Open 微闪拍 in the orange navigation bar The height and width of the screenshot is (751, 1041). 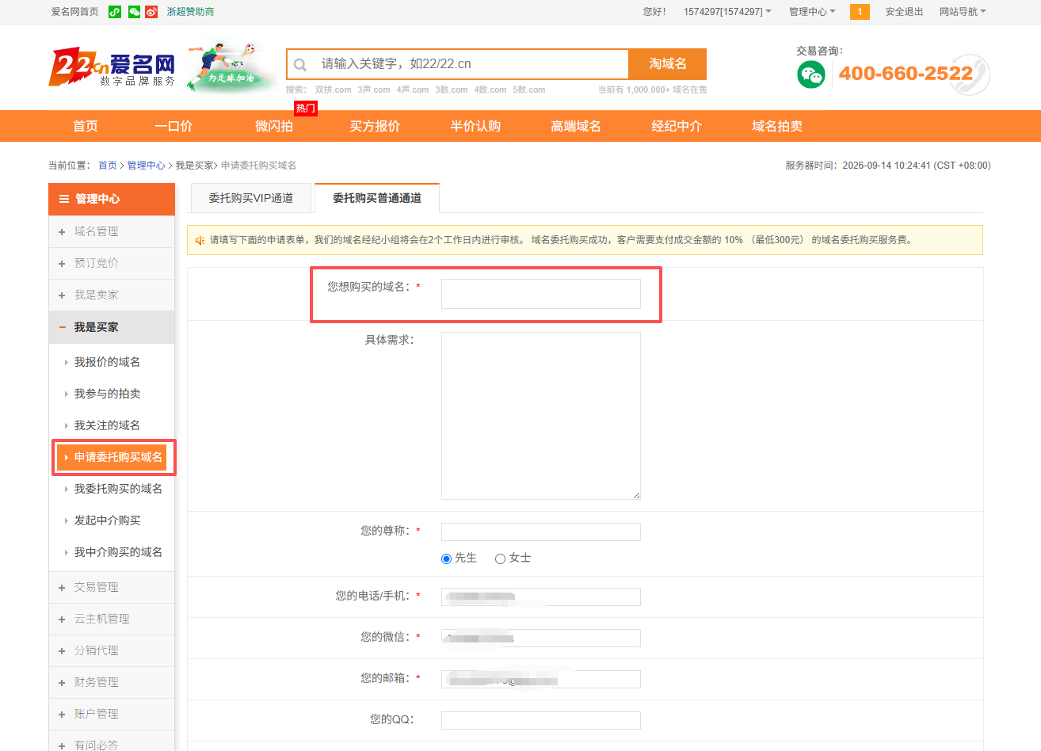(274, 126)
